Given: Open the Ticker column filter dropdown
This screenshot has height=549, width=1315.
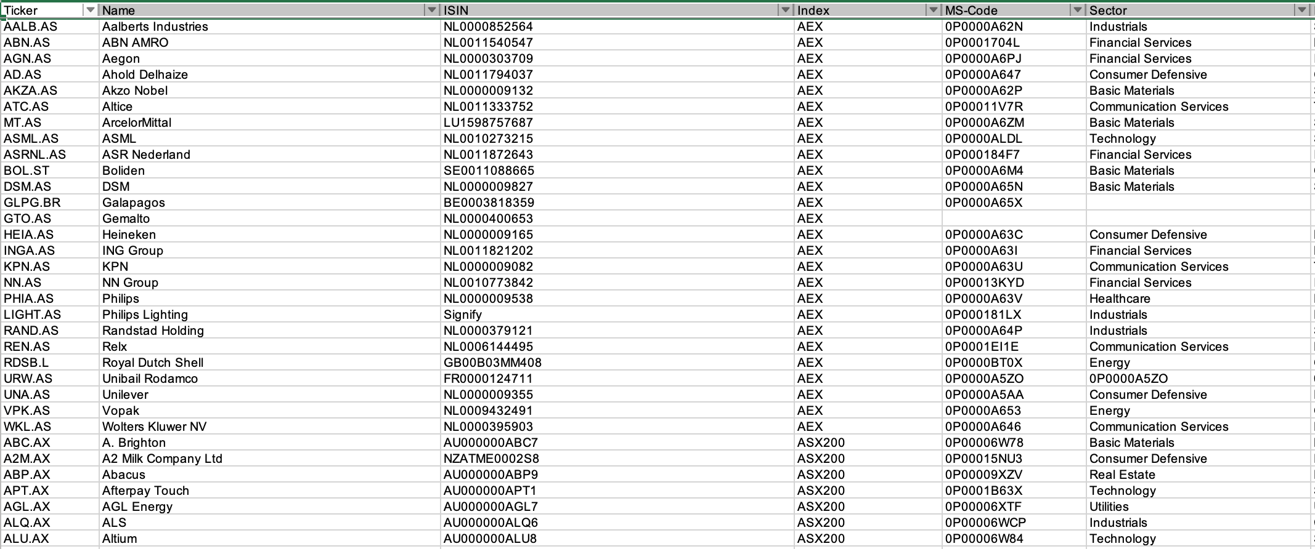Looking at the screenshot, I should [x=91, y=10].
